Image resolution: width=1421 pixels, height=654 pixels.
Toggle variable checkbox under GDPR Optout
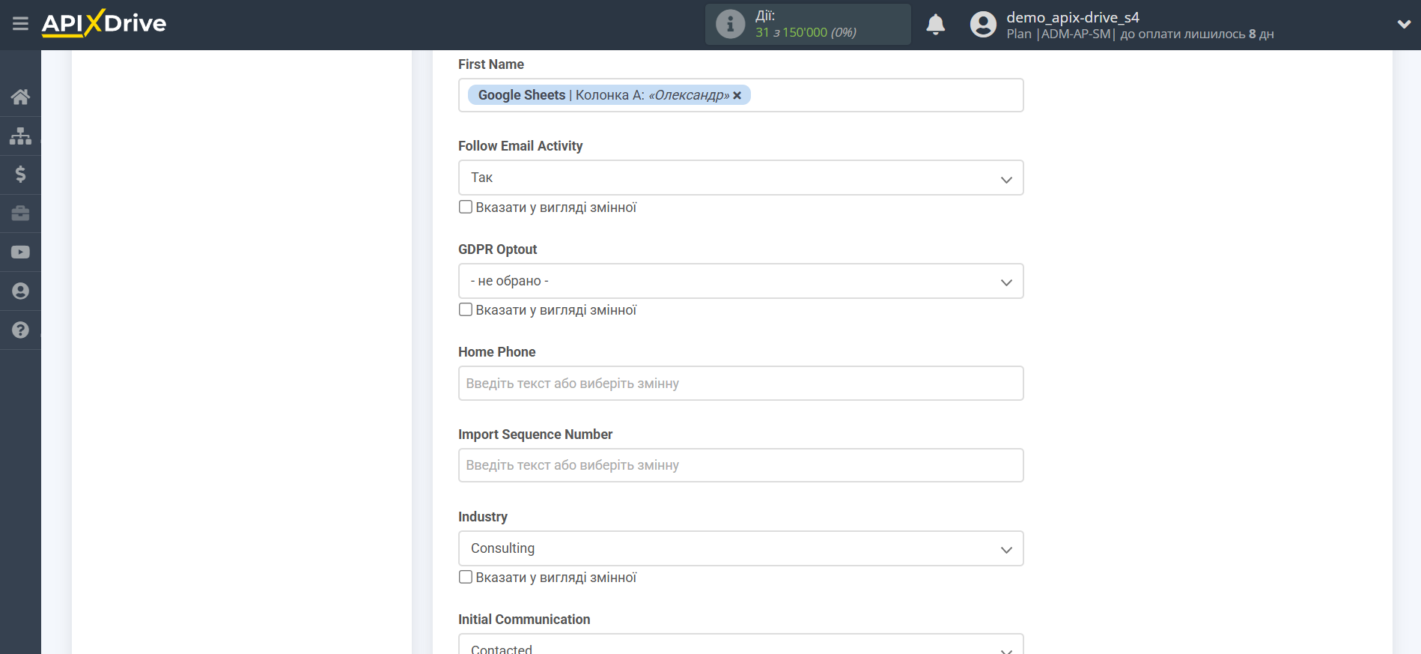(x=466, y=309)
